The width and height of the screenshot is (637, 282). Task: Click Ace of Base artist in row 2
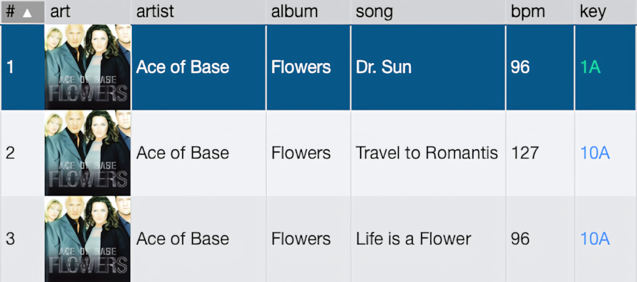pyautogui.click(x=182, y=153)
